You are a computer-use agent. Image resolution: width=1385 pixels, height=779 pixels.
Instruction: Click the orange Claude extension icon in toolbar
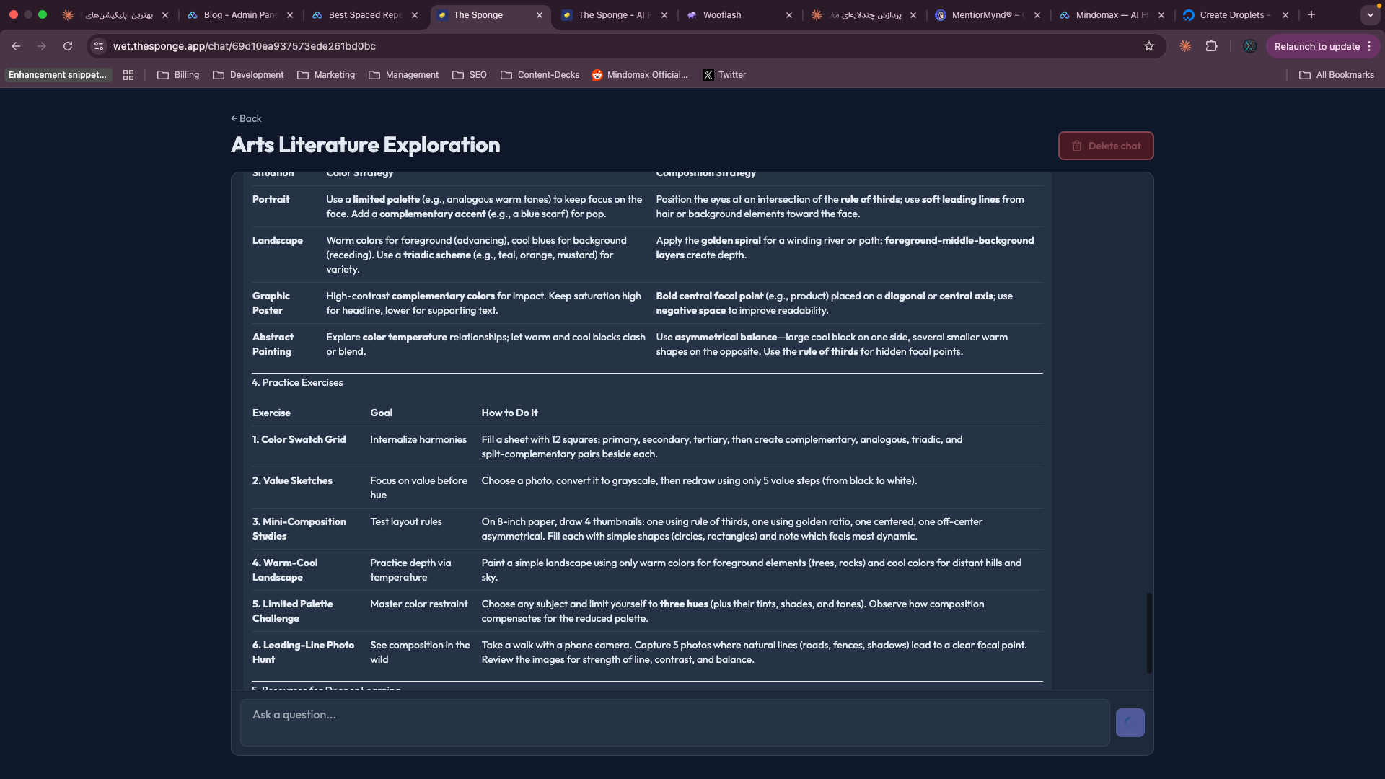(x=1185, y=46)
